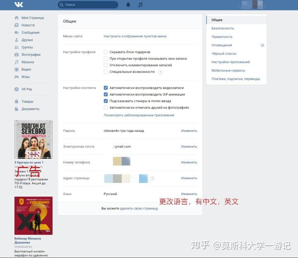
Task: Open Вебинар Михаила Дашкиева ad link
Action: click(28, 241)
